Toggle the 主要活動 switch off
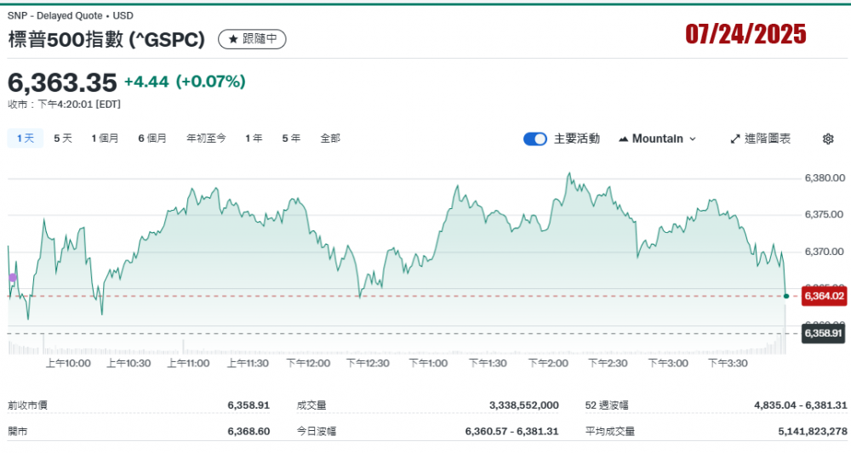This screenshot has width=851, height=453. pyautogui.click(x=535, y=139)
